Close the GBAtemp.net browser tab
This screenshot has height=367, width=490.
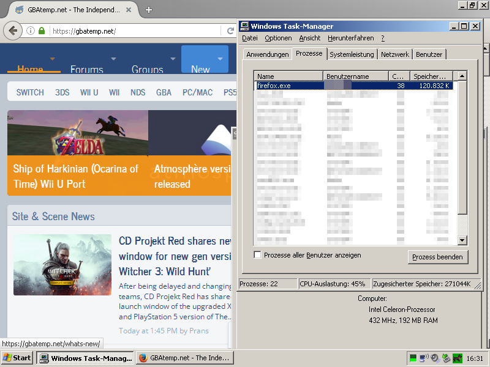129,10
